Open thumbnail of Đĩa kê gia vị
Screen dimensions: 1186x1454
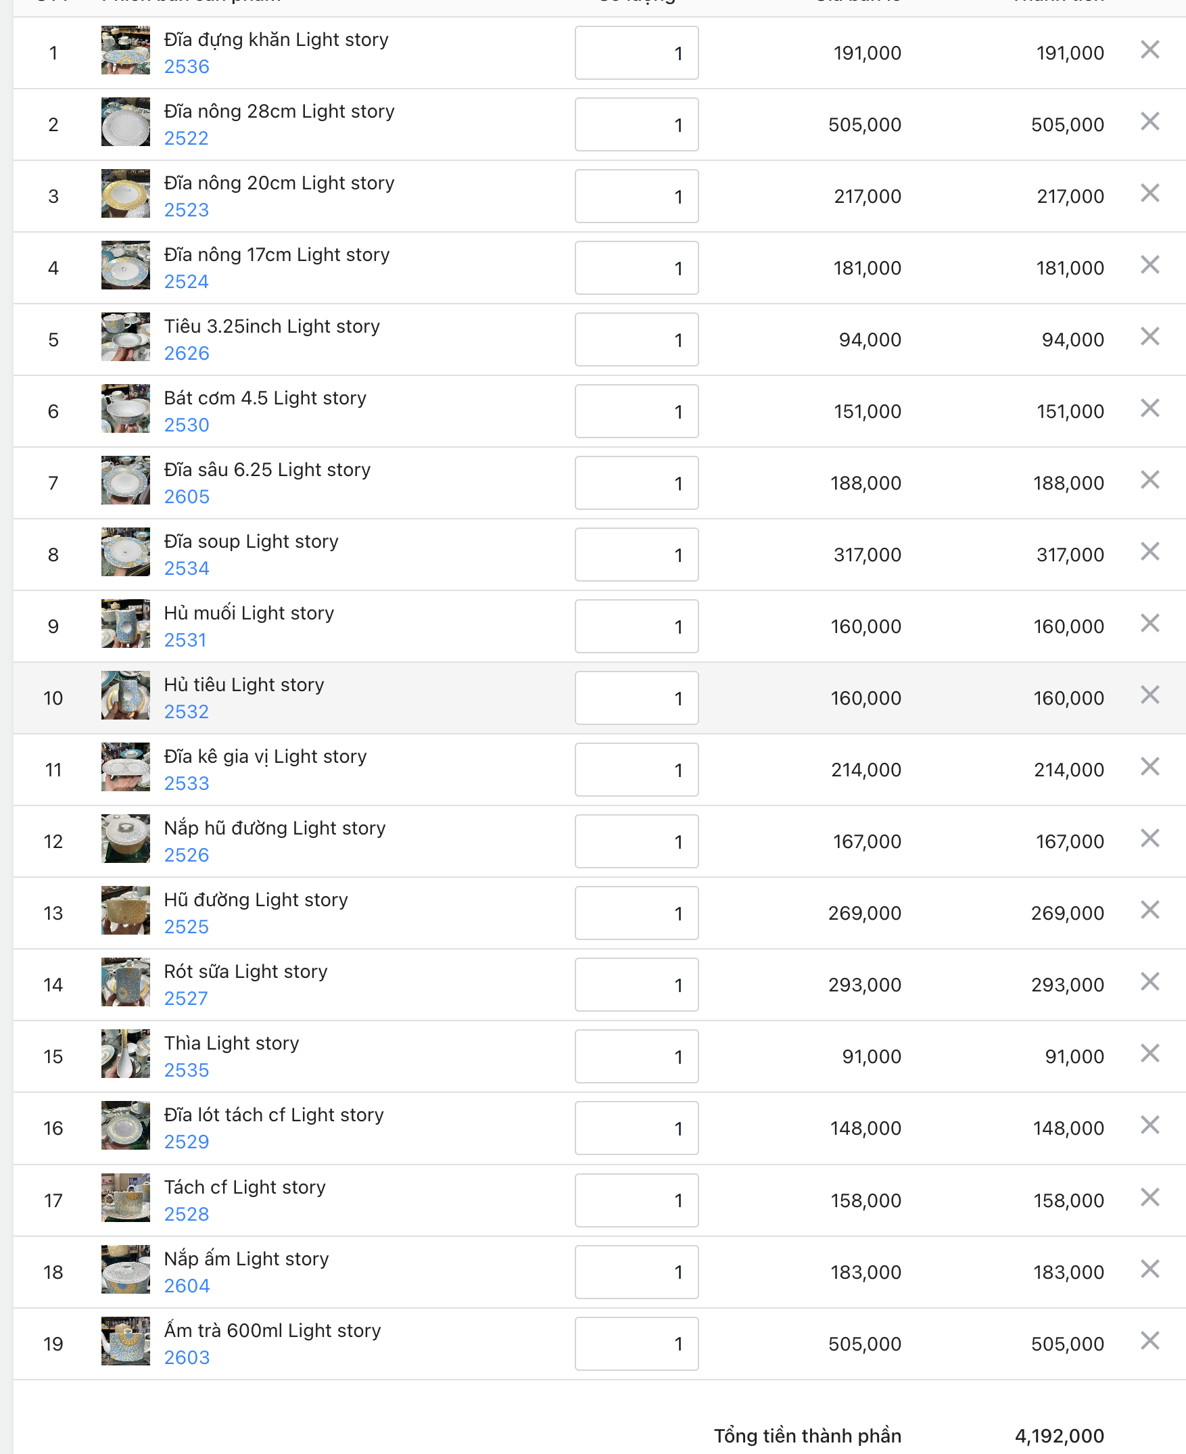(126, 768)
